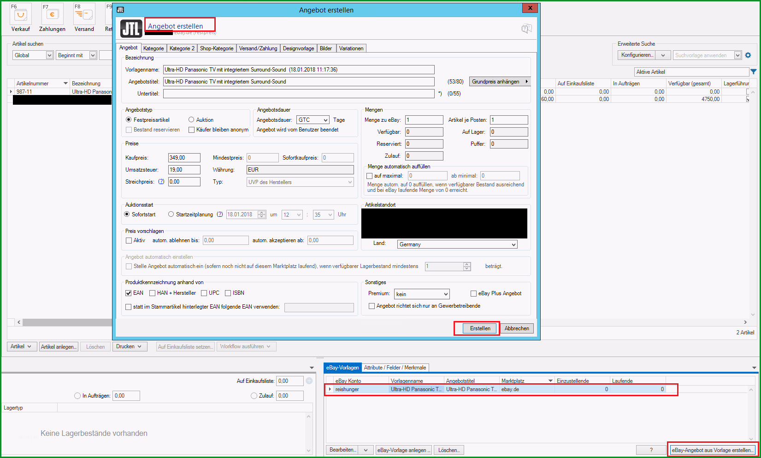This screenshot has width=761, height=458.
Task: Uncheck the EAN checkbox
Action: pos(129,293)
